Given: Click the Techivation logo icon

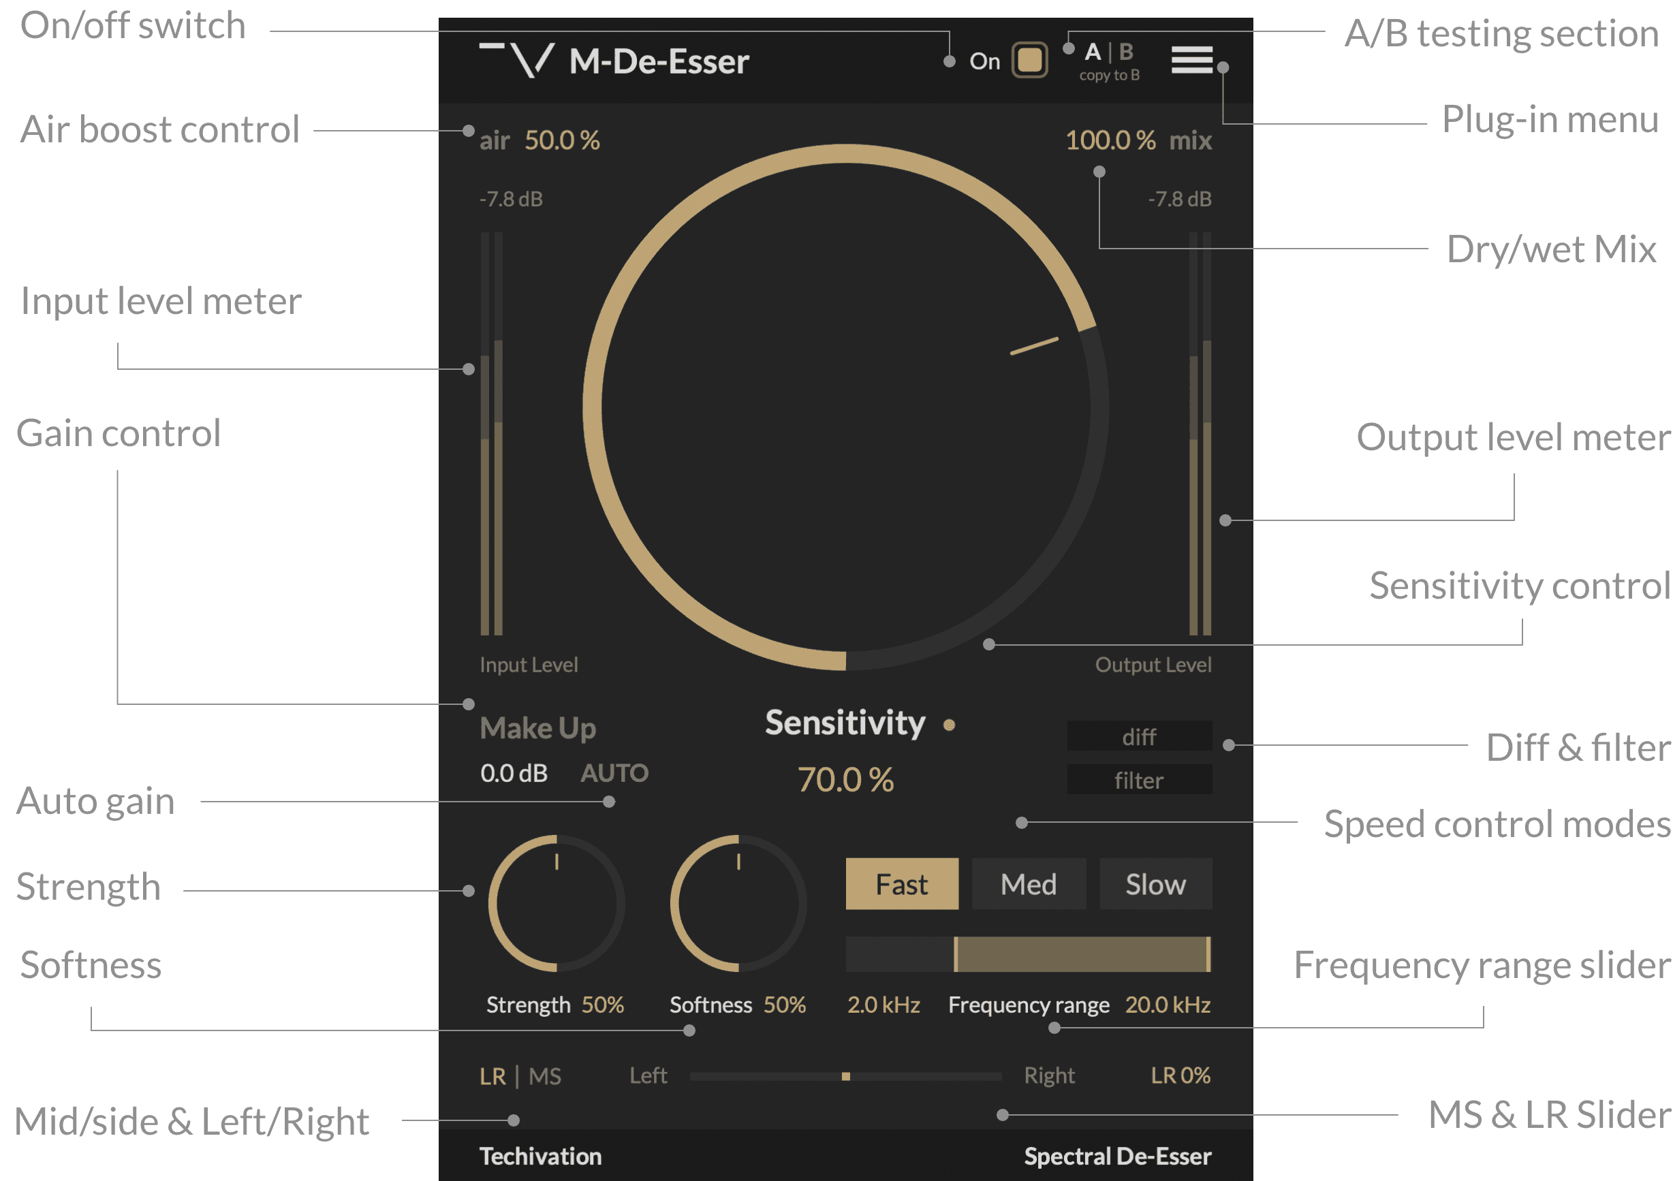Looking at the screenshot, I should tap(516, 61).
